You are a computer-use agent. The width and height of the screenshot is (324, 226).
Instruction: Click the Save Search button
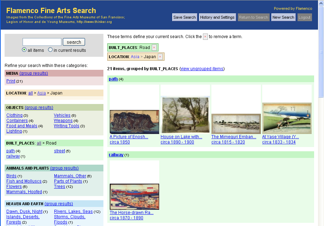(x=184, y=17)
